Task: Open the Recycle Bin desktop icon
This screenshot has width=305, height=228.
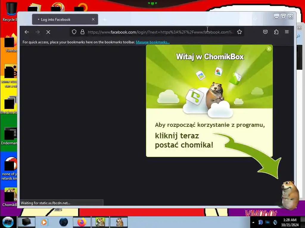Action: 10,12
